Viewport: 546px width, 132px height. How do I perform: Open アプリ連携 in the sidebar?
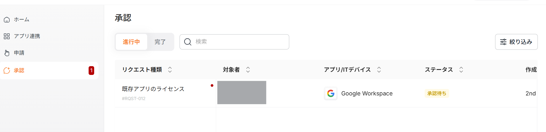click(27, 36)
